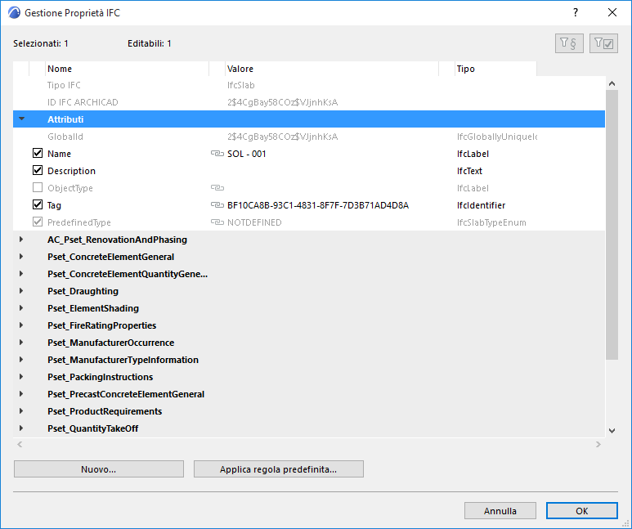Expand Pset_ManufacturerOccurrence group
This screenshot has width=632, height=529.
tap(21, 343)
